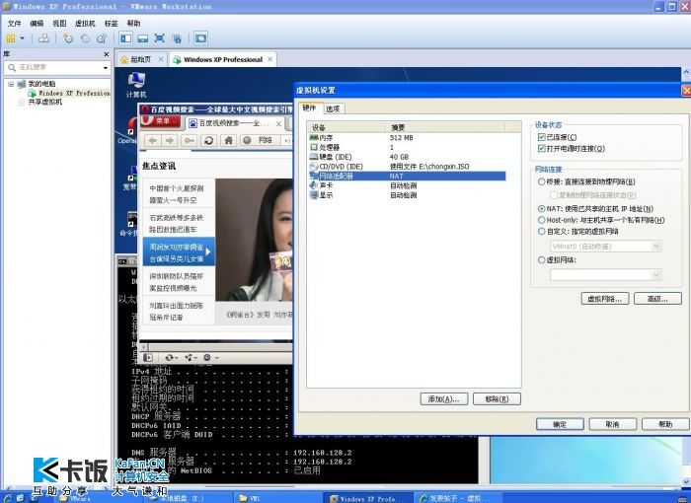Open the 帮助 menu
The image size is (691, 503).
(x=133, y=24)
